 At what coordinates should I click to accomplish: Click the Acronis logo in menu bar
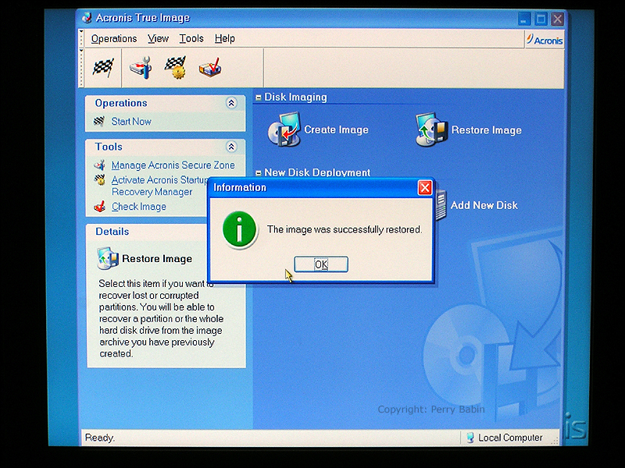(x=544, y=40)
